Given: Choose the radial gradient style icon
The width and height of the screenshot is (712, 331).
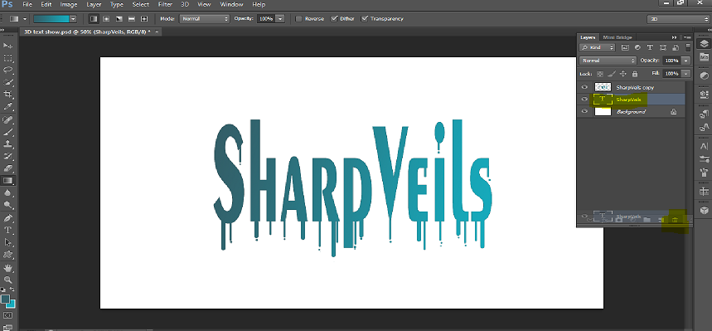Looking at the screenshot, I should click(x=106, y=18).
